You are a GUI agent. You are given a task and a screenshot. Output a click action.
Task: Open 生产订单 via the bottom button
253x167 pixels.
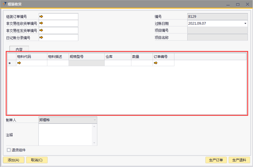point(216,160)
